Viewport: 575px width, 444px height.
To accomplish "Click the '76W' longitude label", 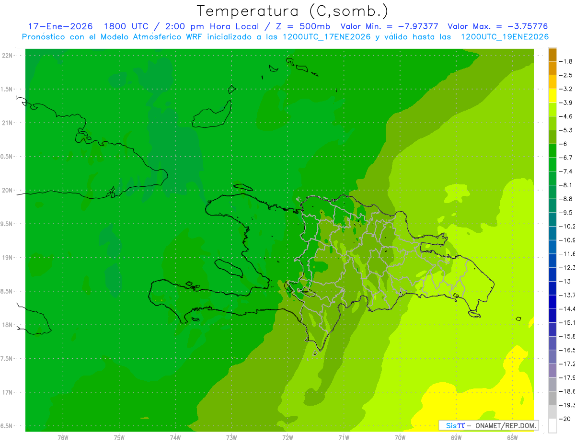I will point(63,438).
